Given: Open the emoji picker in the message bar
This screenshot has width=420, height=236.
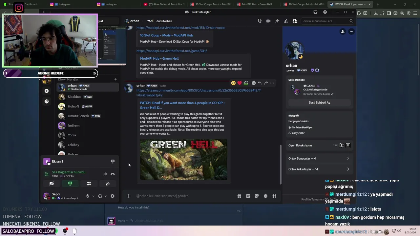Looking at the screenshot, I should pos(265,196).
